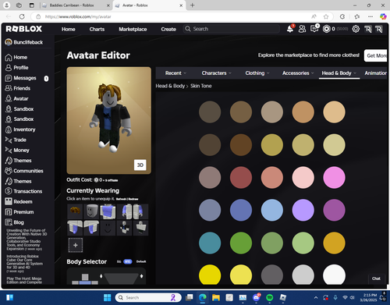Viewport: 390px width, 305px height.
Task: Choose the dark red skin tone
Action: (x=241, y=178)
